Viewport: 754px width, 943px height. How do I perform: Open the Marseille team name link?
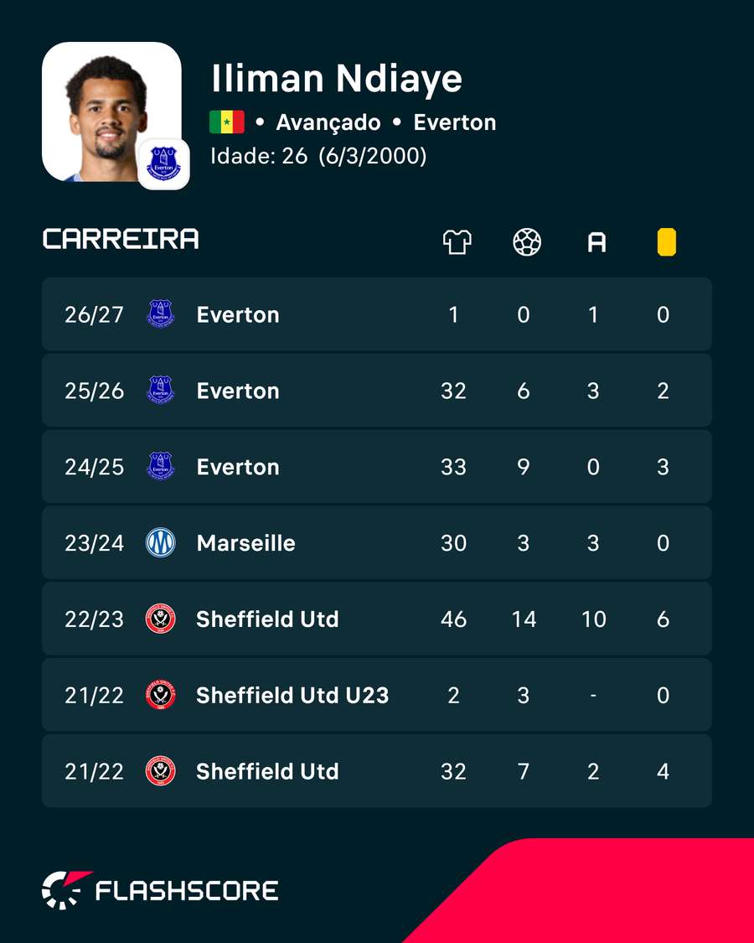point(246,543)
